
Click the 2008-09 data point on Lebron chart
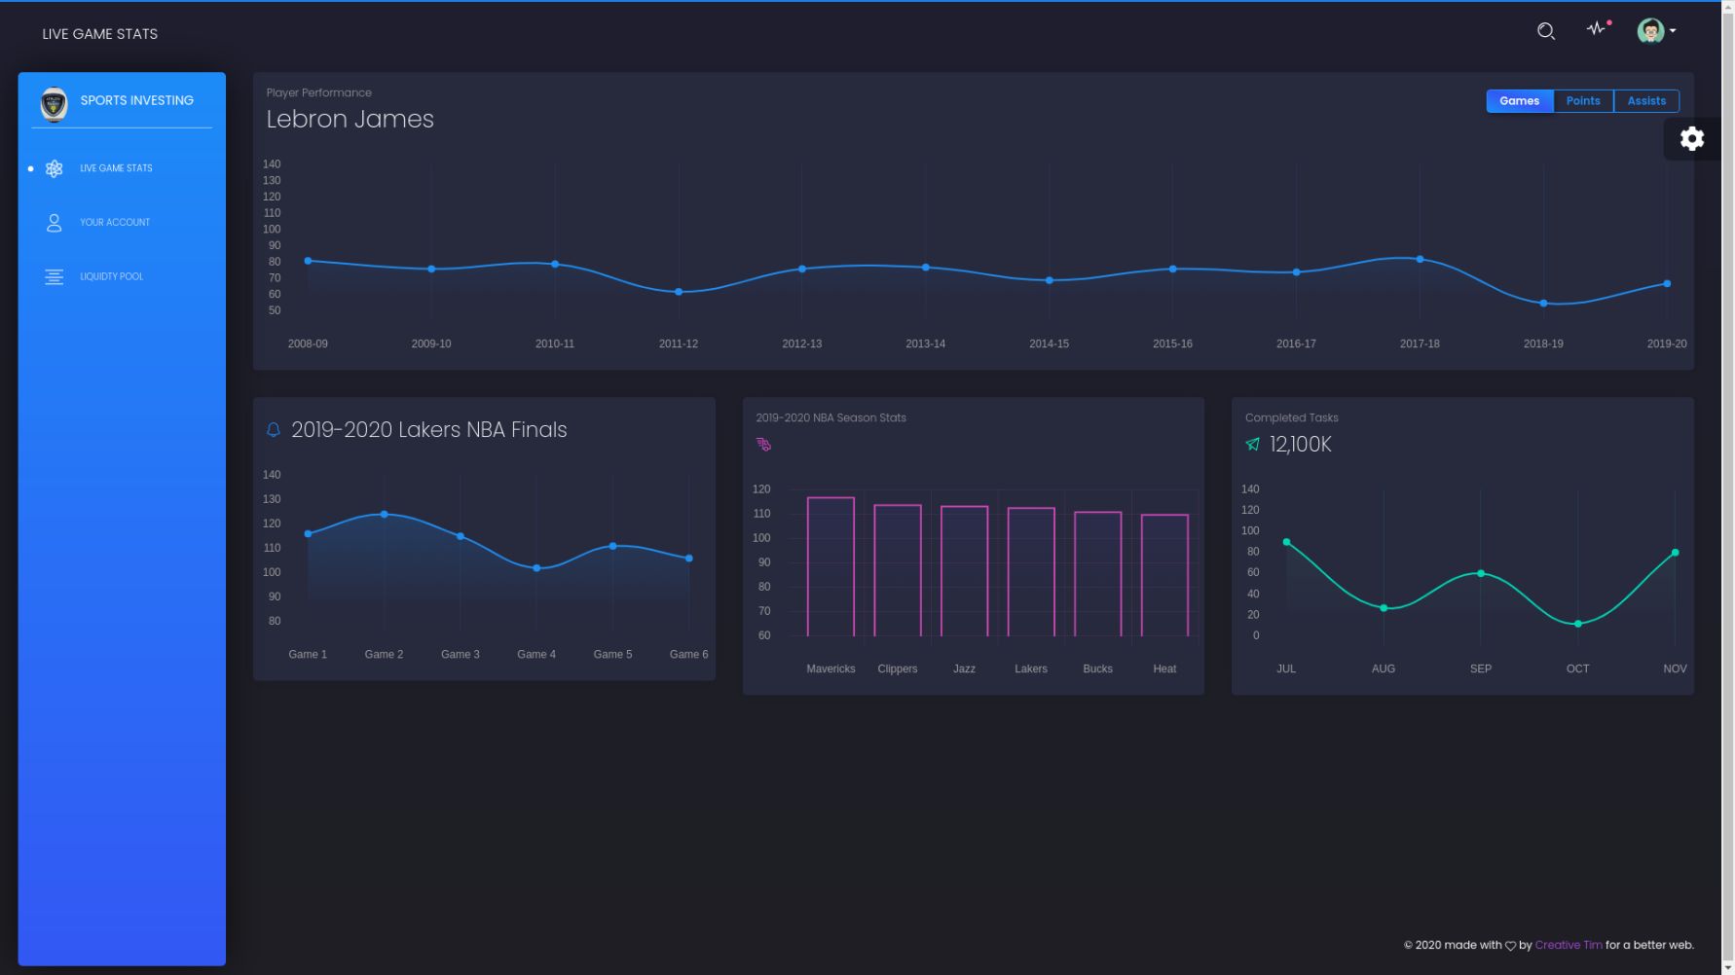click(308, 261)
